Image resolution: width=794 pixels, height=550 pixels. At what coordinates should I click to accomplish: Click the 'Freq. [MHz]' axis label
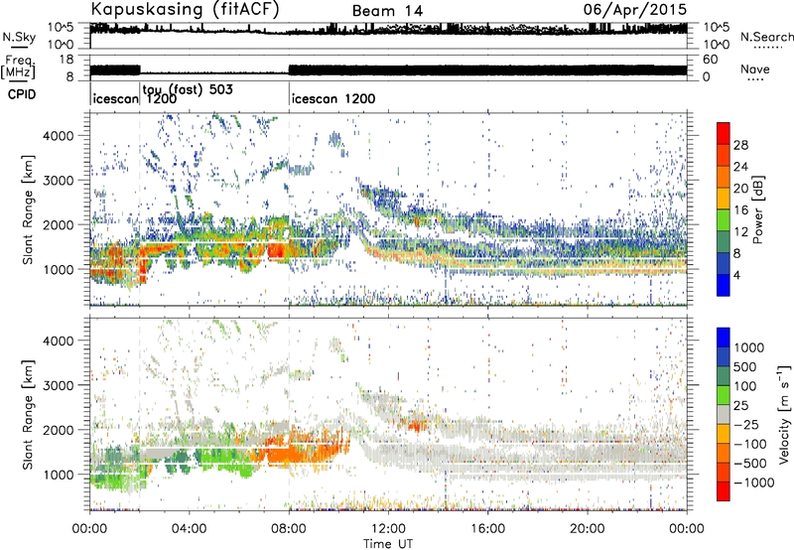coord(18,68)
